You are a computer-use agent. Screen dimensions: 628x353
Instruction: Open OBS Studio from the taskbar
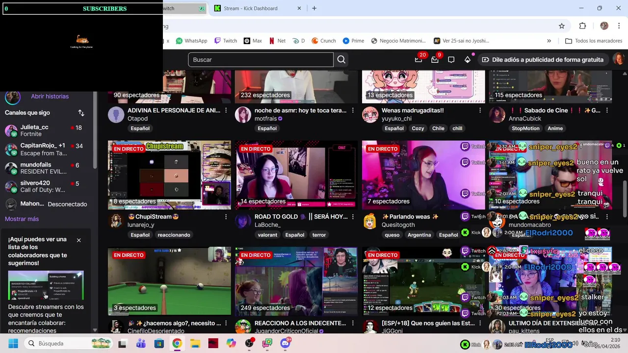pyautogui.click(x=249, y=343)
